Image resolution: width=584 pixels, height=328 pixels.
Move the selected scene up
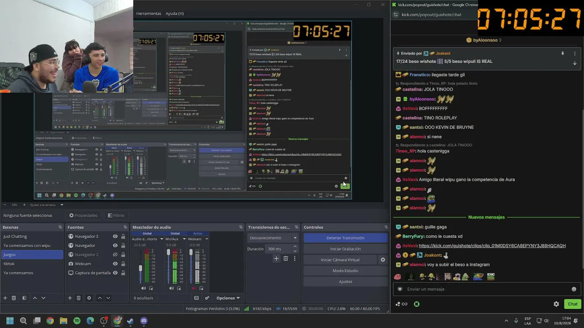pyautogui.click(x=35, y=298)
